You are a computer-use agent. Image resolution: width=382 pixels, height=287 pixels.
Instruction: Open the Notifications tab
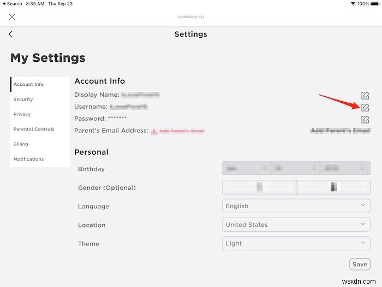pyautogui.click(x=29, y=159)
